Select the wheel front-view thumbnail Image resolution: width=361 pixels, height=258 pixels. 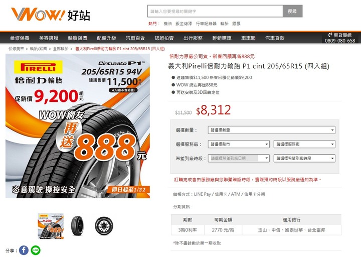pos(104,226)
